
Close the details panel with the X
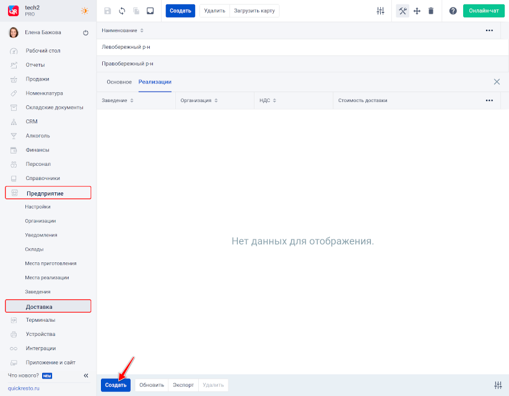click(x=497, y=82)
